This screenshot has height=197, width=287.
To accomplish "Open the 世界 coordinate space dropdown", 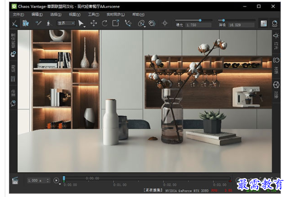I will tap(66, 23).
